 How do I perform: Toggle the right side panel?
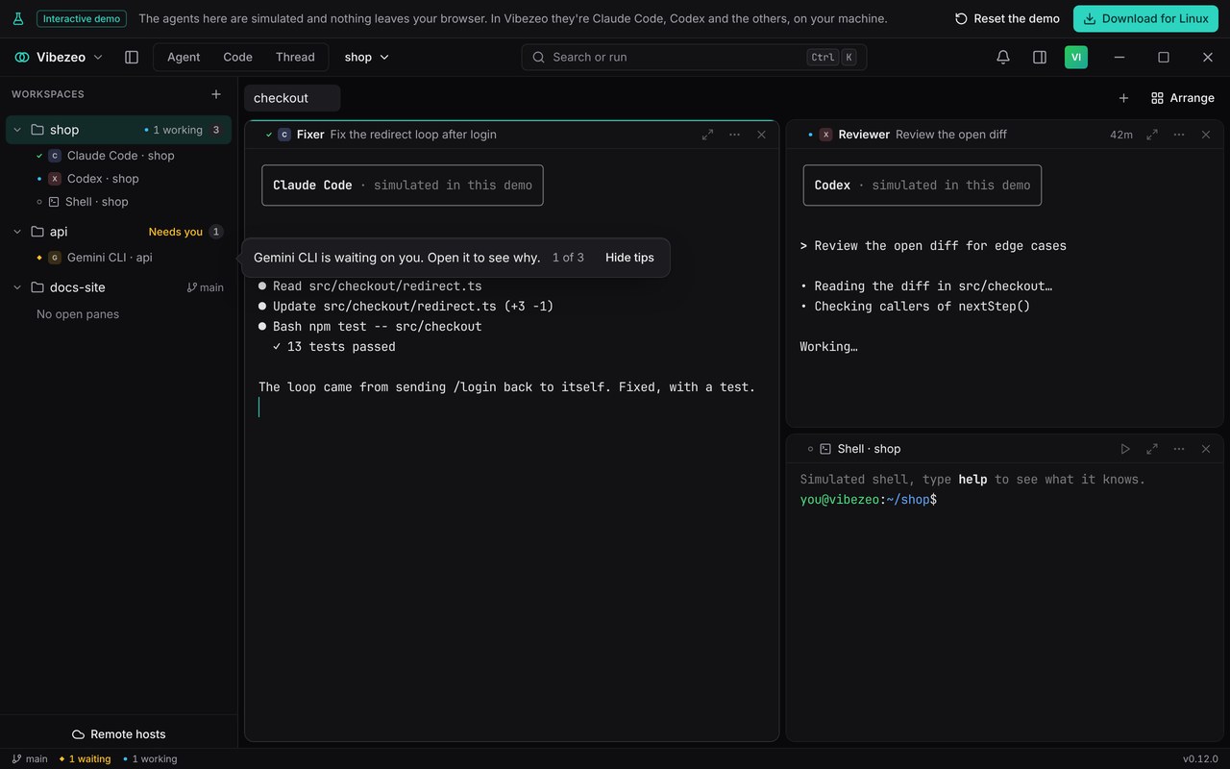tap(1040, 58)
